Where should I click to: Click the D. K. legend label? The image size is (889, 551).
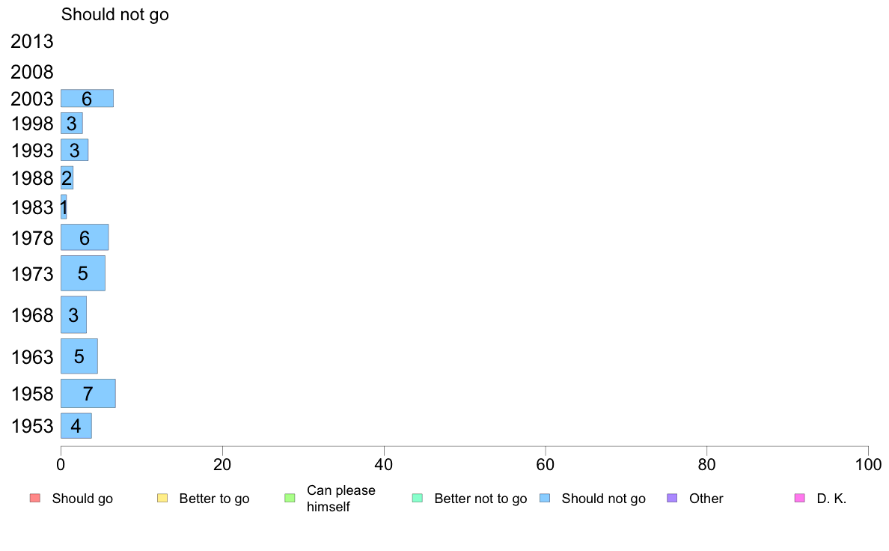[831, 499]
